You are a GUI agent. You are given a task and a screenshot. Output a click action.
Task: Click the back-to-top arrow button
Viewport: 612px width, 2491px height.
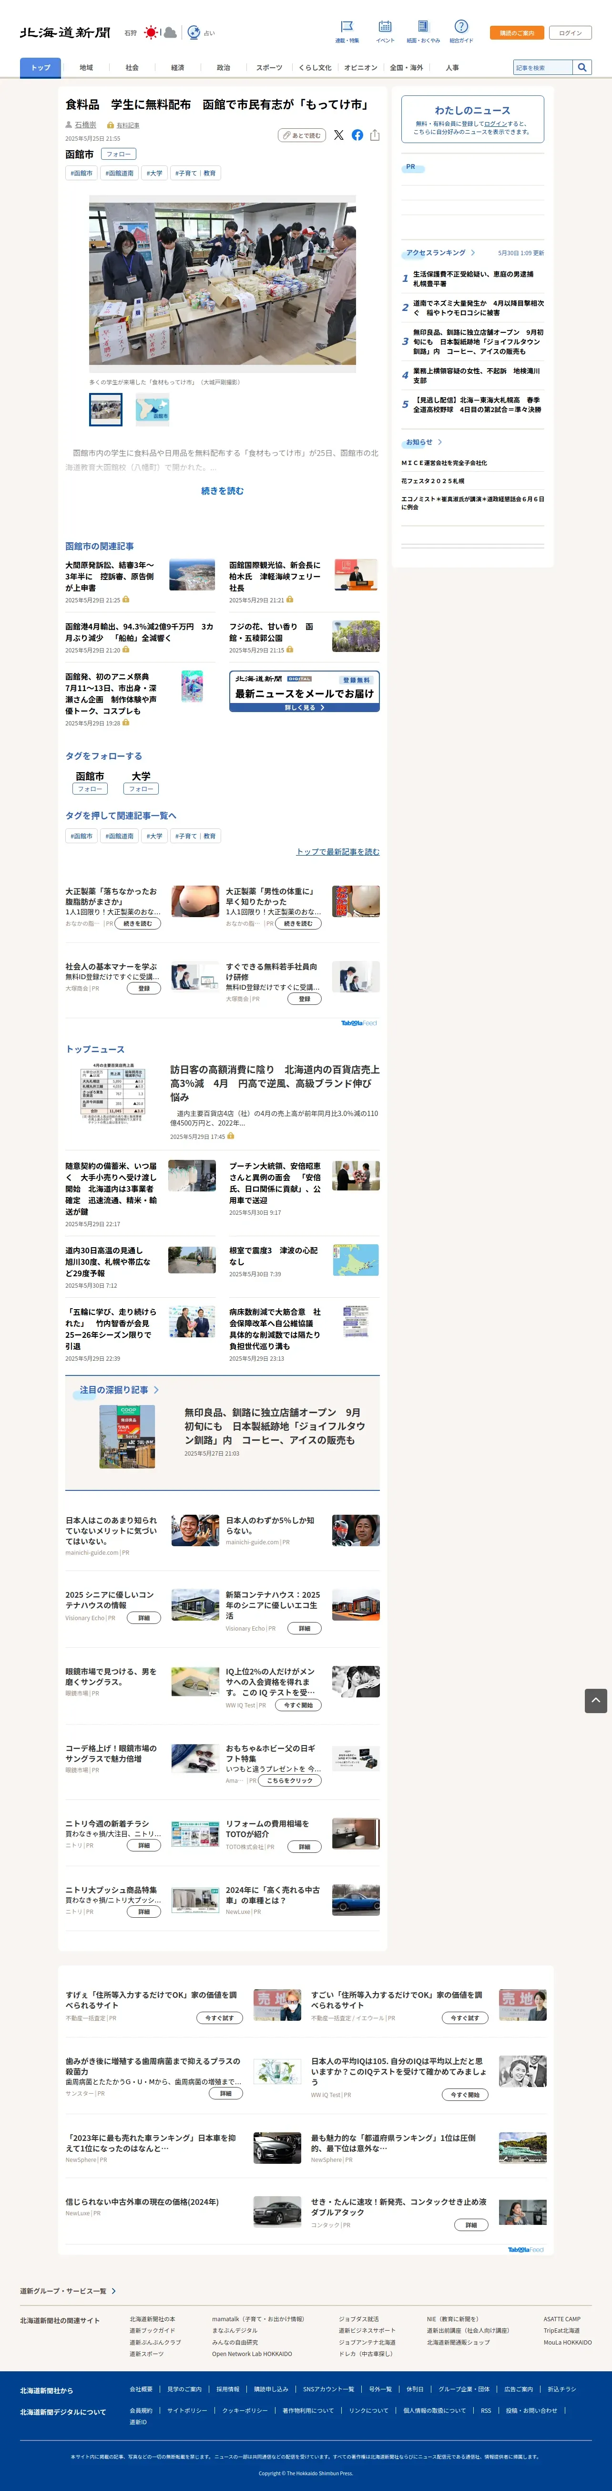tap(596, 1700)
